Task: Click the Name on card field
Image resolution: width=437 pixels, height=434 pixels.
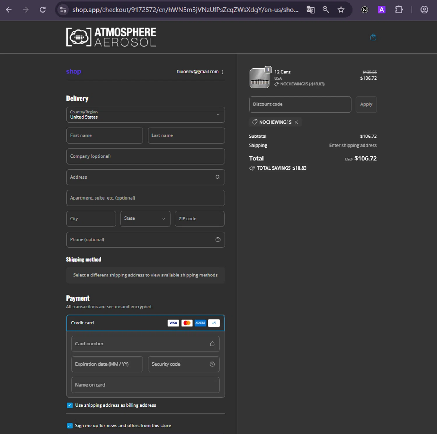Action: [145, 385]
